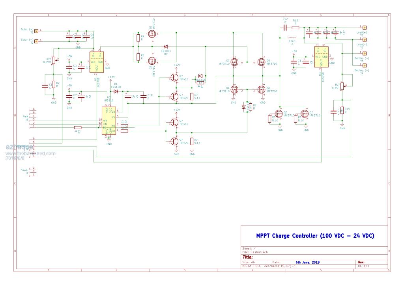Select the R2 resistor below the potentiometer
This screenshot has height=285, width=404.
tap(54, 84)
